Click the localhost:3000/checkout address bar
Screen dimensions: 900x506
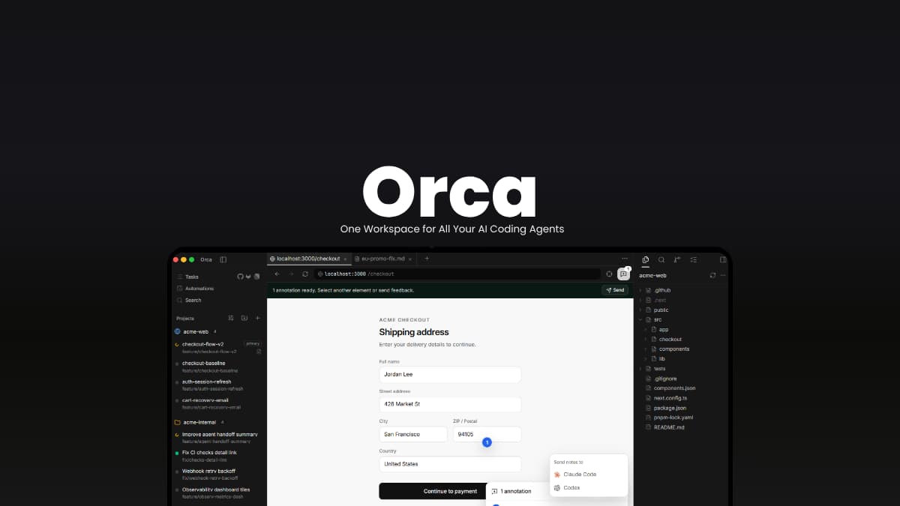457,274
